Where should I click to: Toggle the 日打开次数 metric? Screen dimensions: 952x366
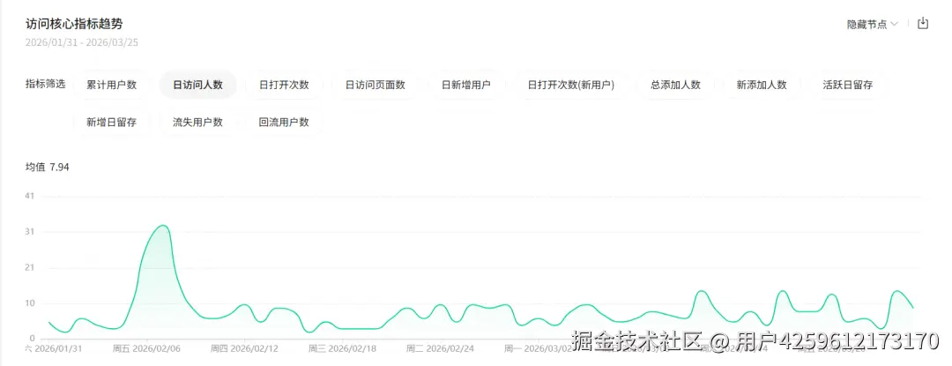(284, 85)
